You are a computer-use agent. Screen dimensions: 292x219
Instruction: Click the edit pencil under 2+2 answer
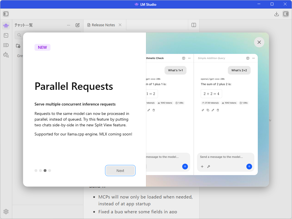click(x=213, y=110)
